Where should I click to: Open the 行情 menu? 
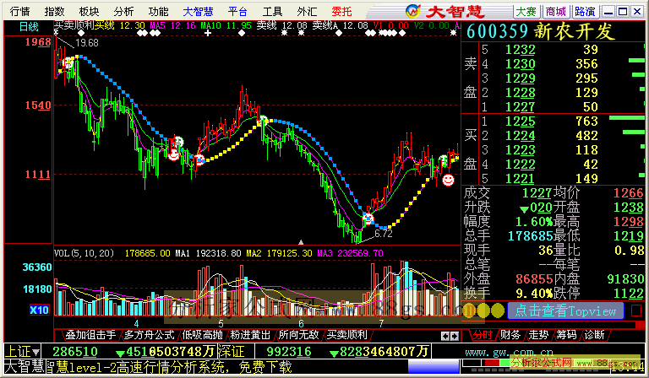click(20, 12)
